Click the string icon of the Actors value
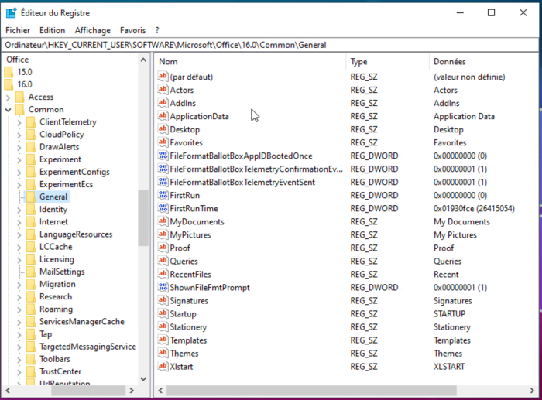This screenshot has width=542, height=400. pyautogui.click(x=163, y=90)
